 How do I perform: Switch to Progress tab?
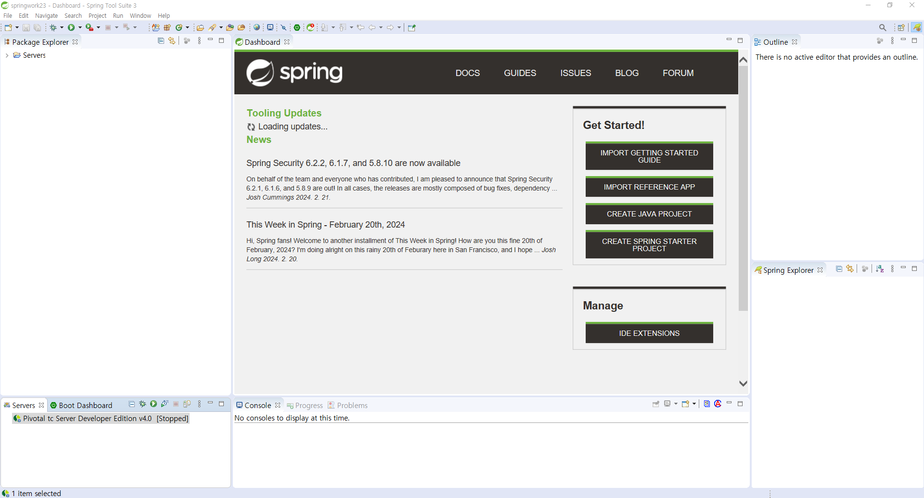(x=305, y=405)
